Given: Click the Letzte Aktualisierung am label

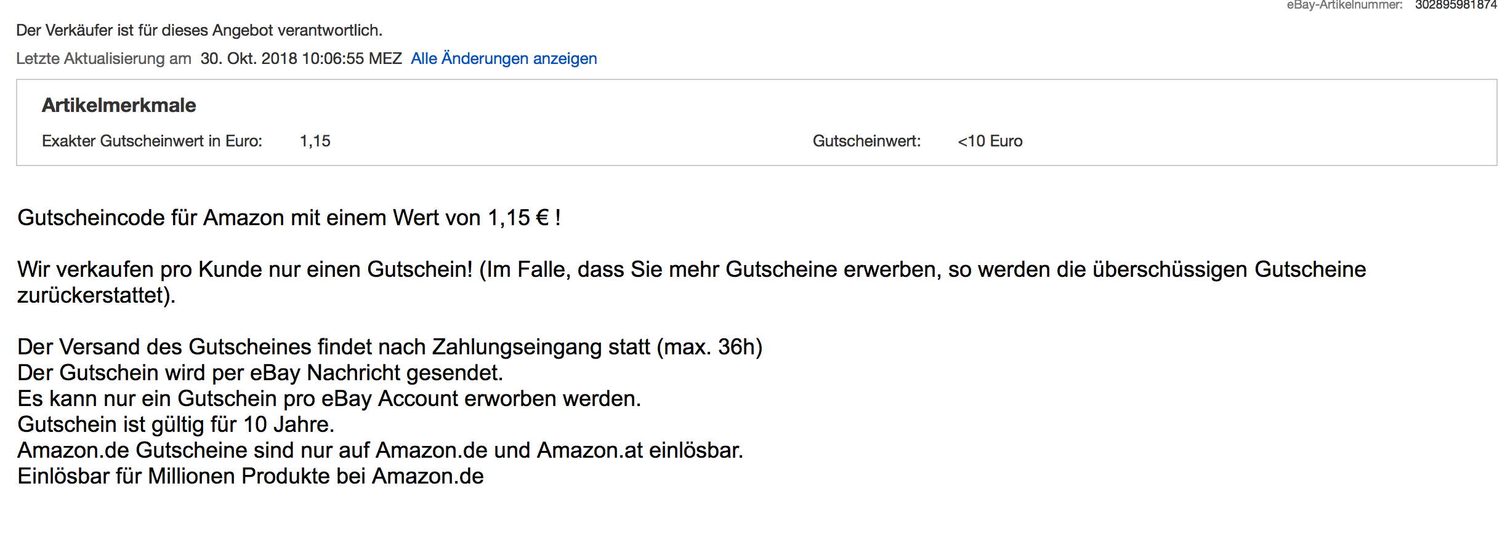Looking at the screenshot, I should [103, 58].
